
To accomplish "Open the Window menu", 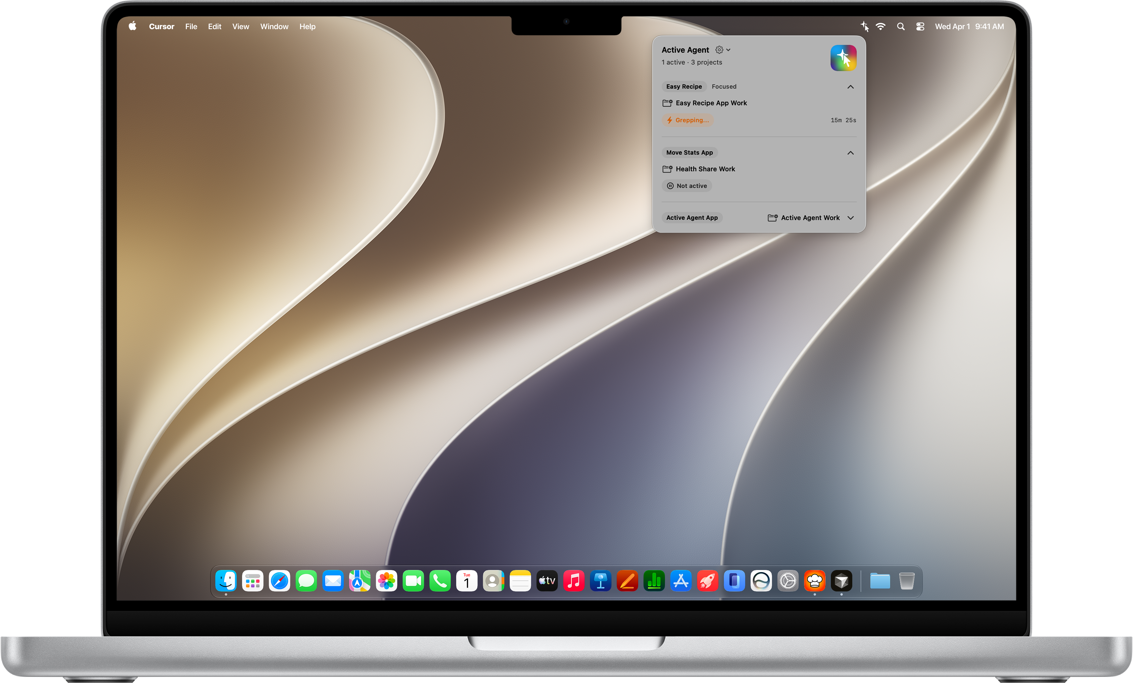I will coord(274,27).
